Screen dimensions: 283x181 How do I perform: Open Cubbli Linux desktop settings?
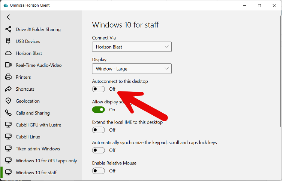click(x=28, y=137)
